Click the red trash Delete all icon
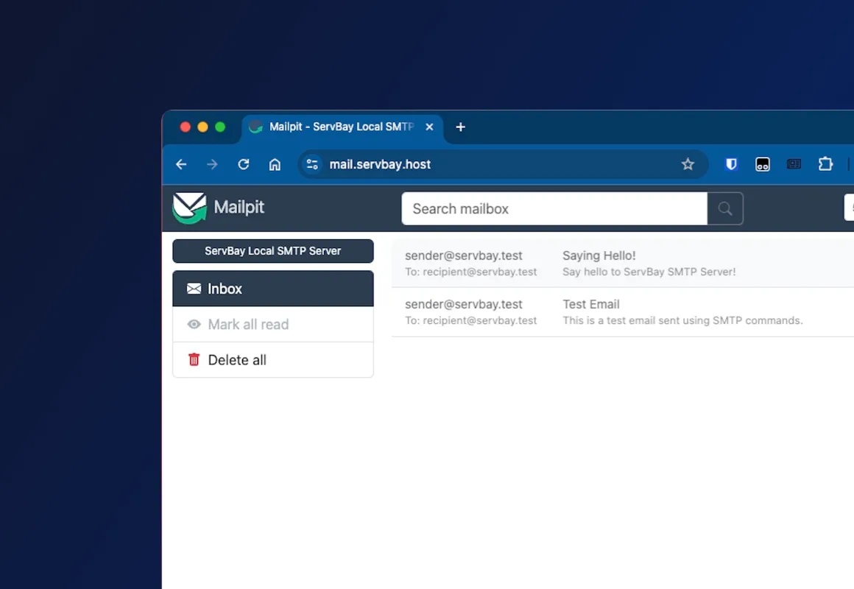The height and width of the screenshot is (589, 854). coord(194,360)
